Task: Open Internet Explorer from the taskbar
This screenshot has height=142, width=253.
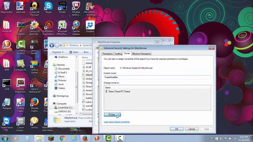Action: pyautogui.click(x=74, y=138)
